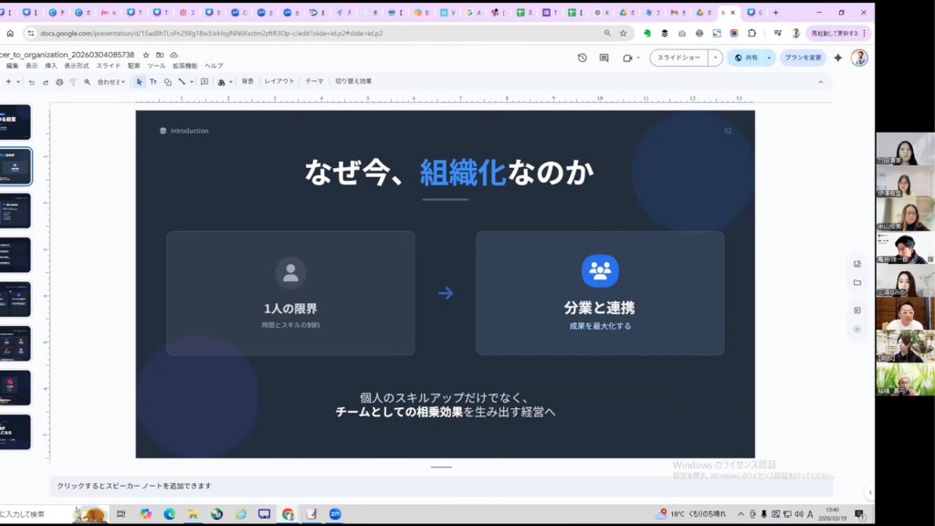Select the text box tool

point(153,81)
